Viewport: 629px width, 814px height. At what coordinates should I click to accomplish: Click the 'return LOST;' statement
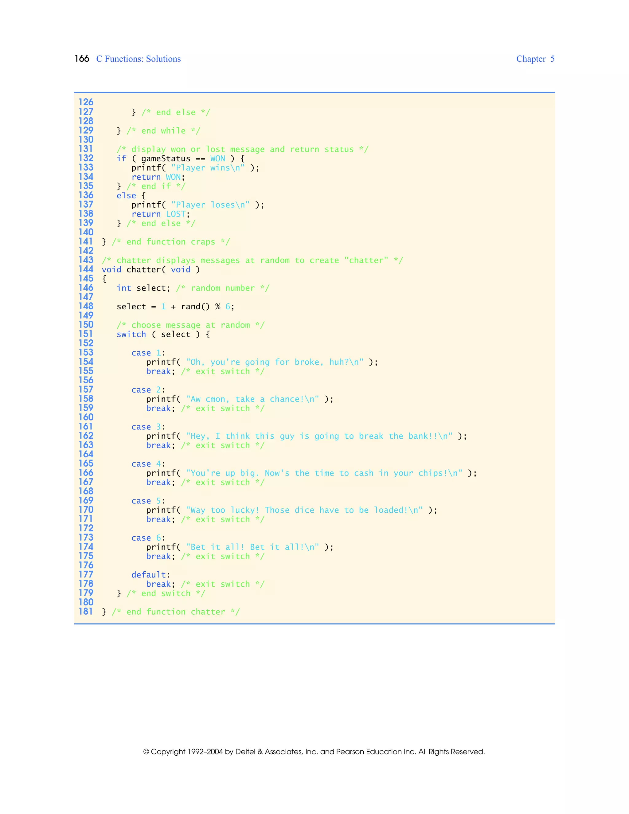tap(161, 214)
